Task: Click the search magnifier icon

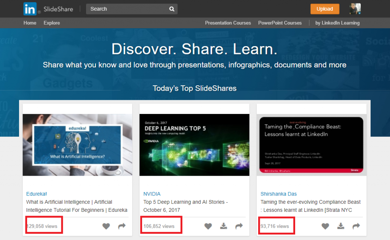Action: click(x=172, y=9)
